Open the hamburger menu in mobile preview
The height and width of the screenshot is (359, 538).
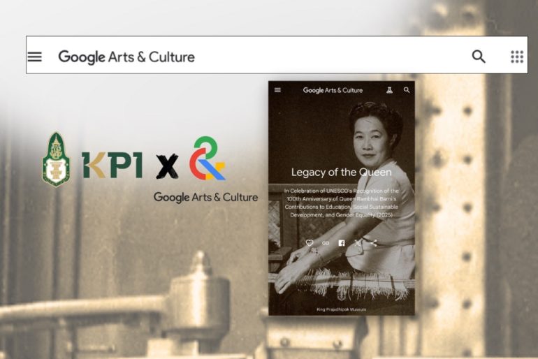[277, 90]
